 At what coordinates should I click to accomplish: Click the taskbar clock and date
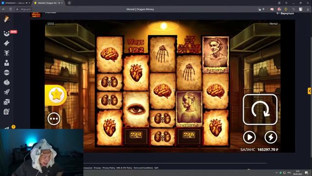pyautogui.click(x=298, y=173)
